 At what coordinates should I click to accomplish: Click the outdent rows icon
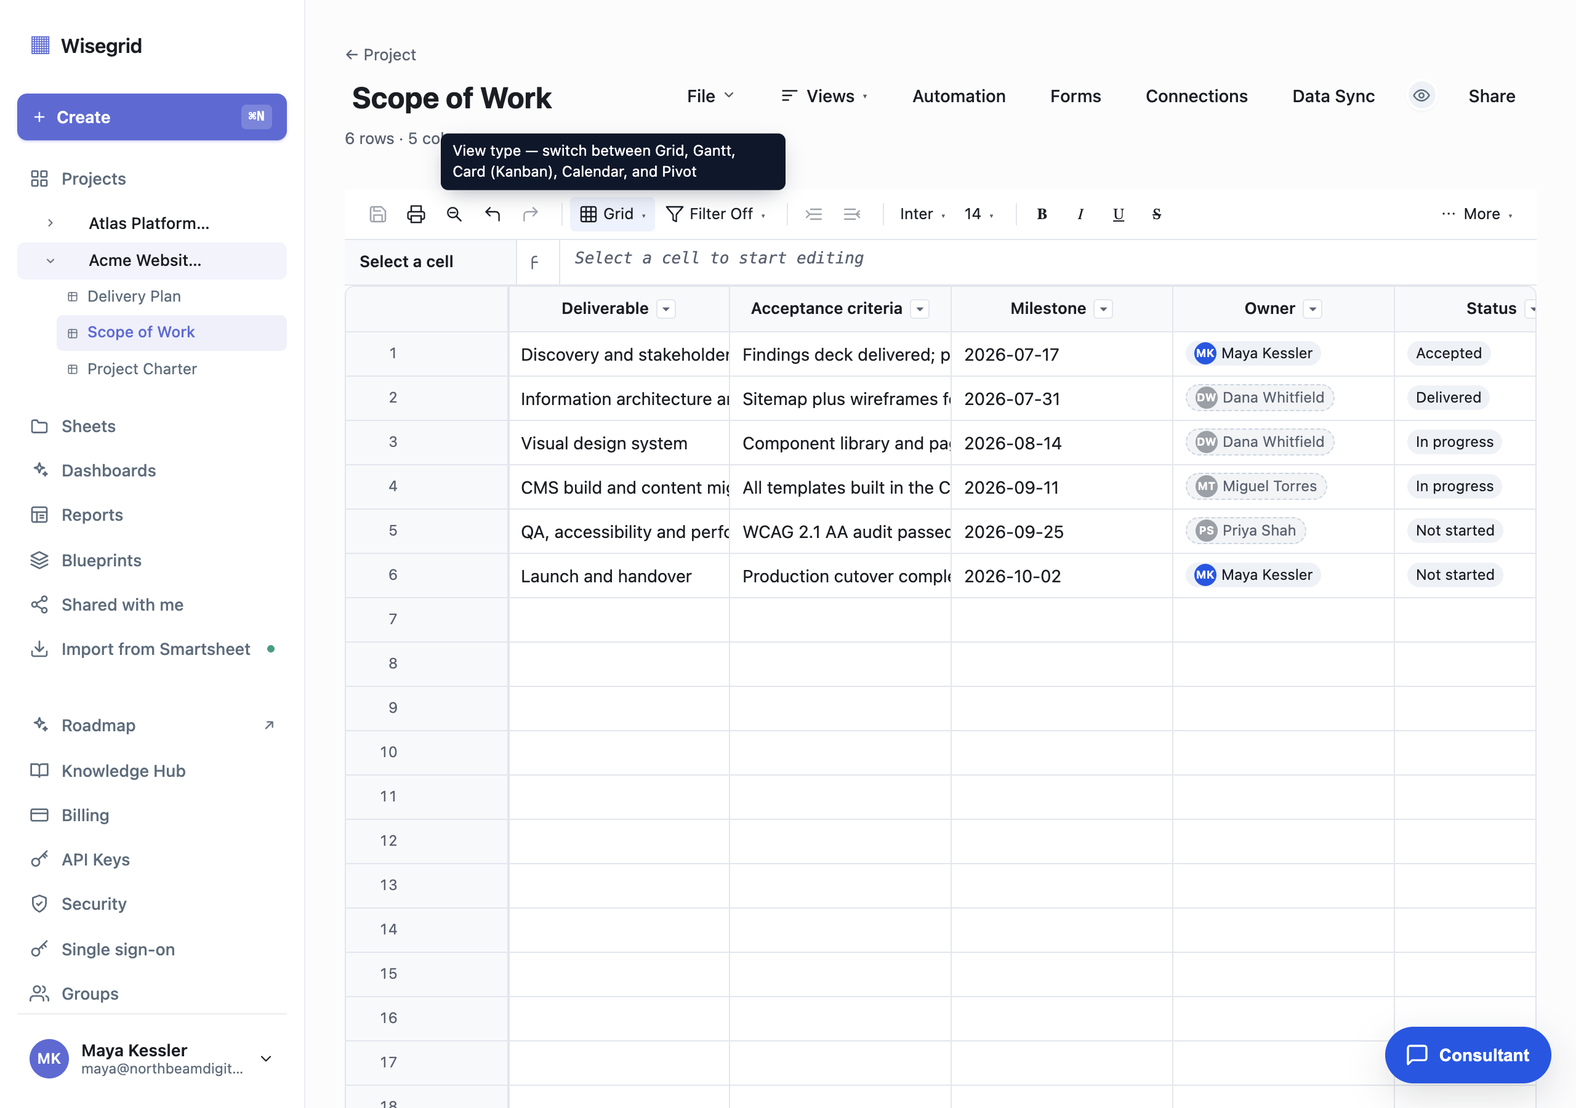(852, 214)
